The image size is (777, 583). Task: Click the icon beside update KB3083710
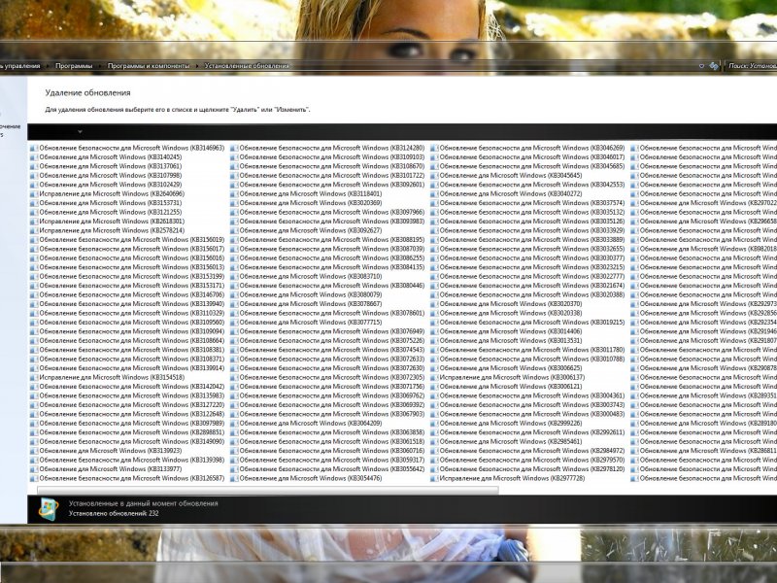click(234, 276)
